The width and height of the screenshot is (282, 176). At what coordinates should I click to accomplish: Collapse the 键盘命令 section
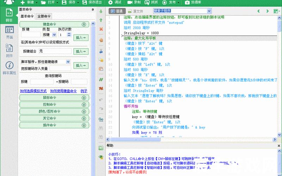[84, 24]
